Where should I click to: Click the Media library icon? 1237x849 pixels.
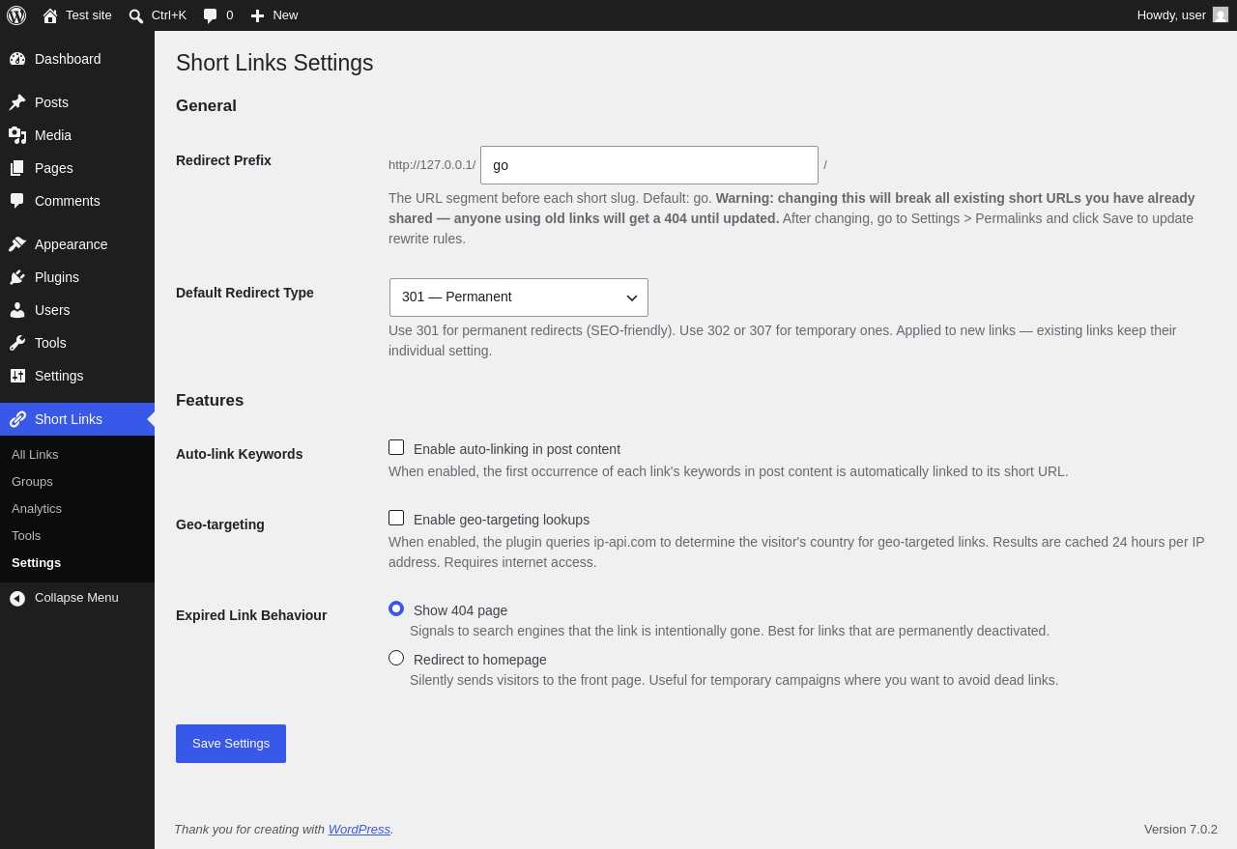point(17,135)
